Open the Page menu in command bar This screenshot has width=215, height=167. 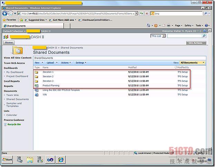[178, 26]
